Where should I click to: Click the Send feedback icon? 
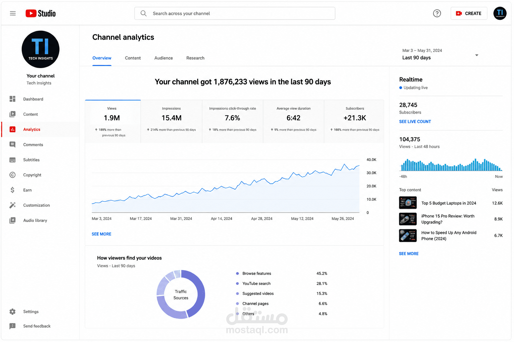click(x=12, y=326)
